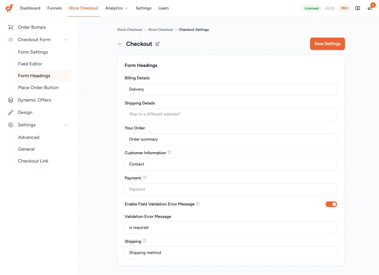Open Field Editor in sidebar
379x275 pixels.
(x=30, y=64)
